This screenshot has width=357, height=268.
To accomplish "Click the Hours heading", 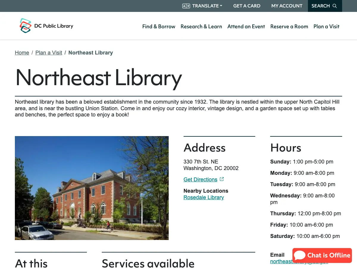I will 286,148.
